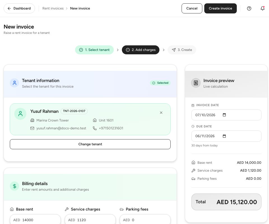Click Create invoice button

[220, 8]
